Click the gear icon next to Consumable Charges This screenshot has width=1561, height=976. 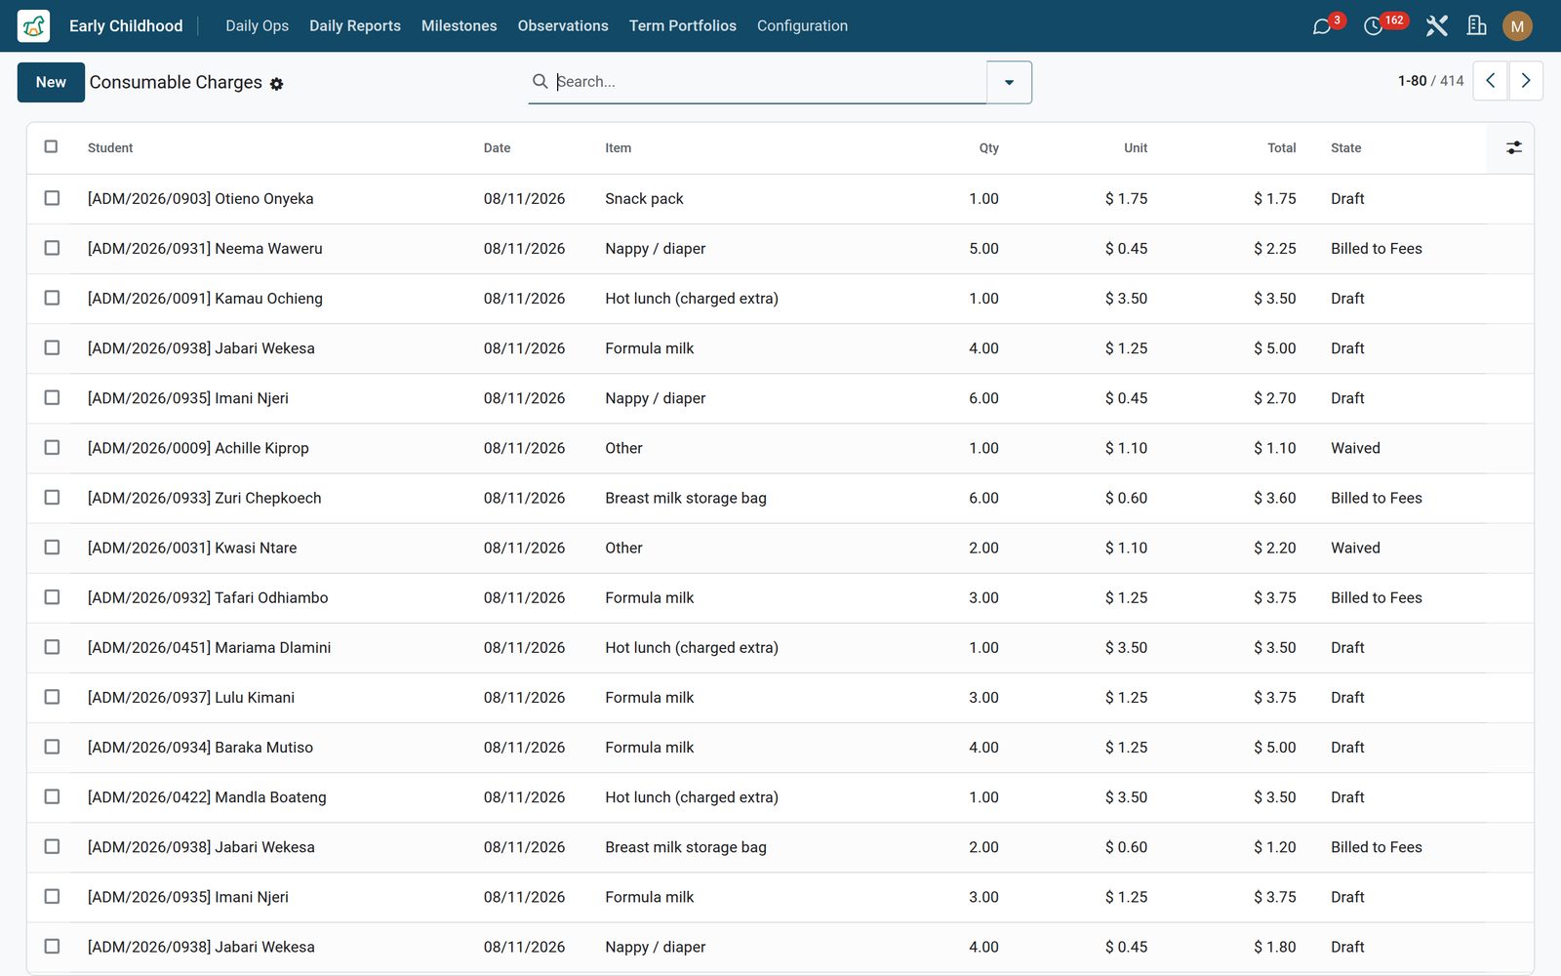277,84
